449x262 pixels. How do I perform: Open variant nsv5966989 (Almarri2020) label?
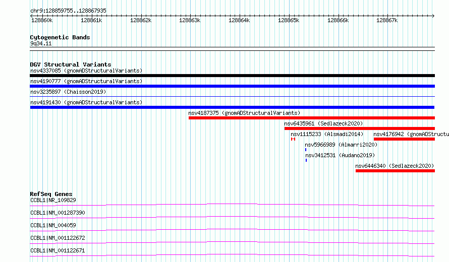click(341, 145)
